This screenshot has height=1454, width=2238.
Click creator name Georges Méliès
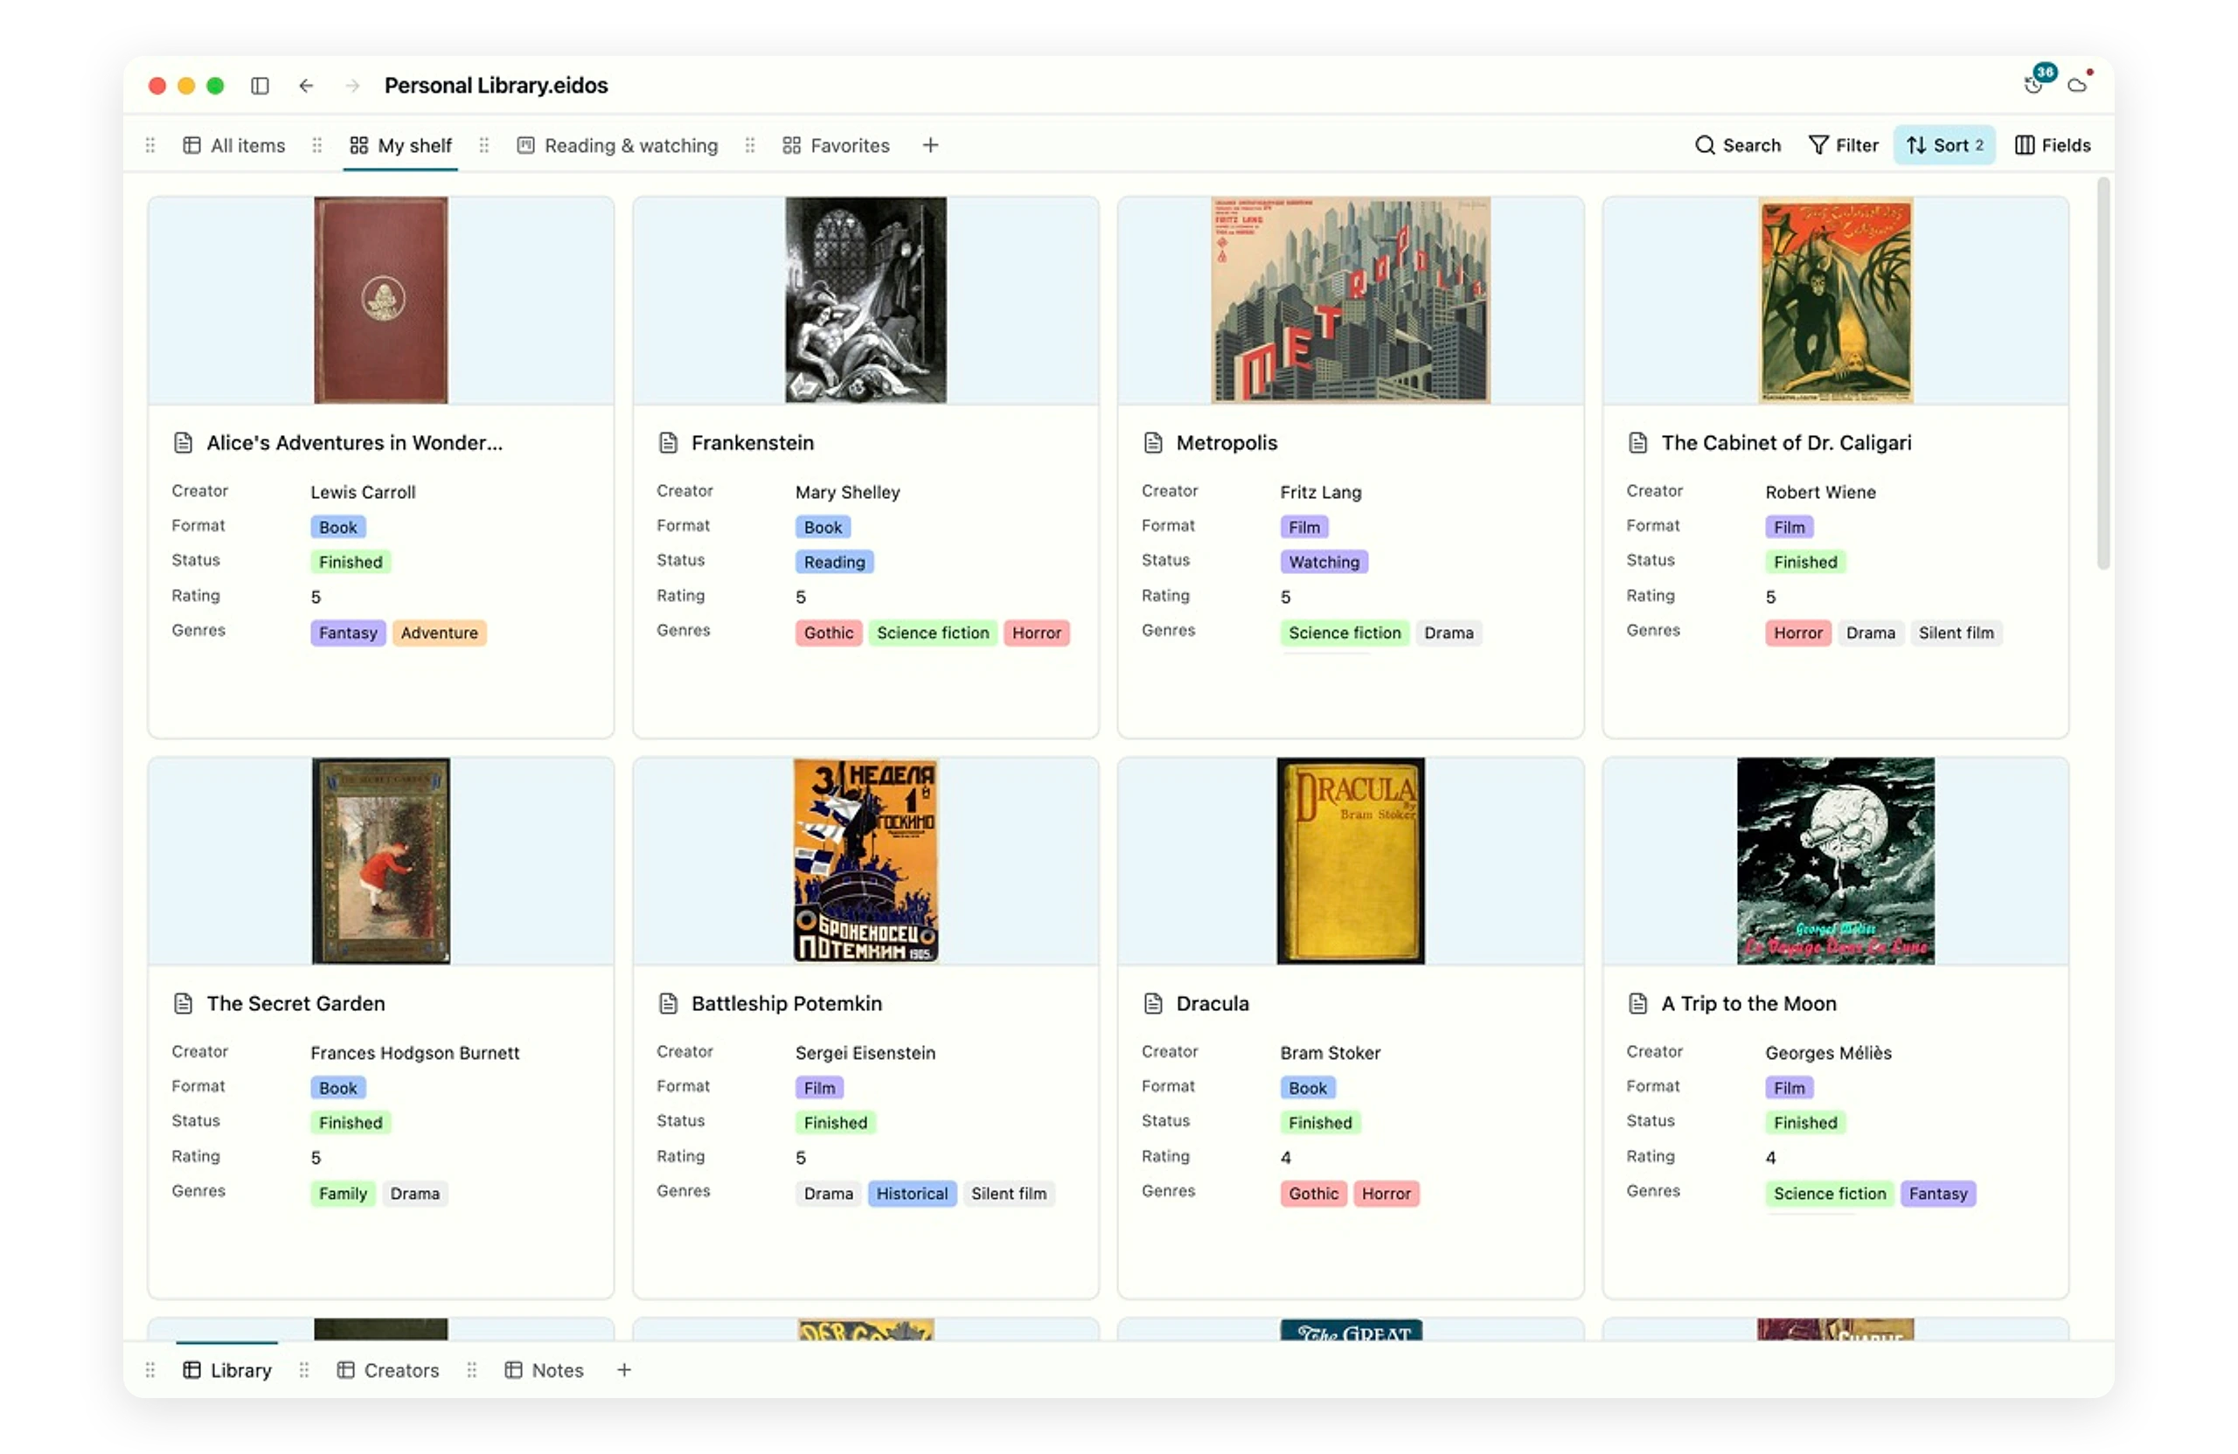1829,1054
